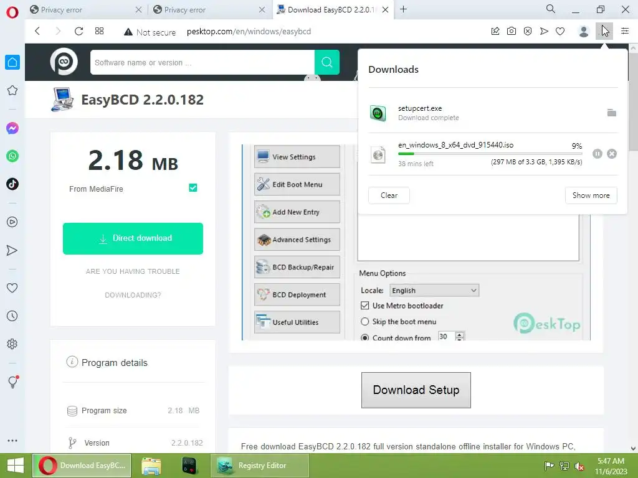This screenshot has height=478, width=638.
Task: Open the sidebar lightbulb tips icon
Action: click(13, 382)
